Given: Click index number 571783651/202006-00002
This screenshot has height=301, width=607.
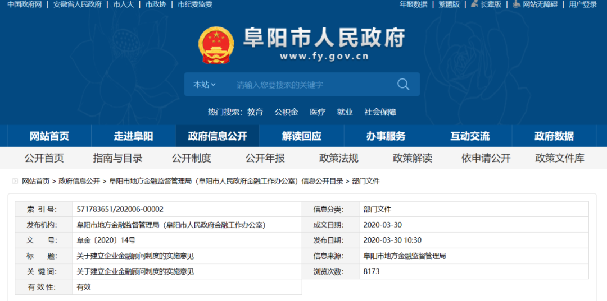Looking at the screenshot, I should point(120,209).
